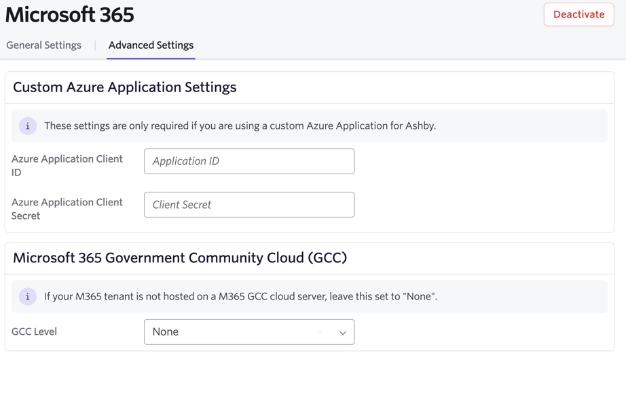The image size is (626, 408).
Task: Click the text about custom Azure Application for Ashby
Action: tap(240, 126)
